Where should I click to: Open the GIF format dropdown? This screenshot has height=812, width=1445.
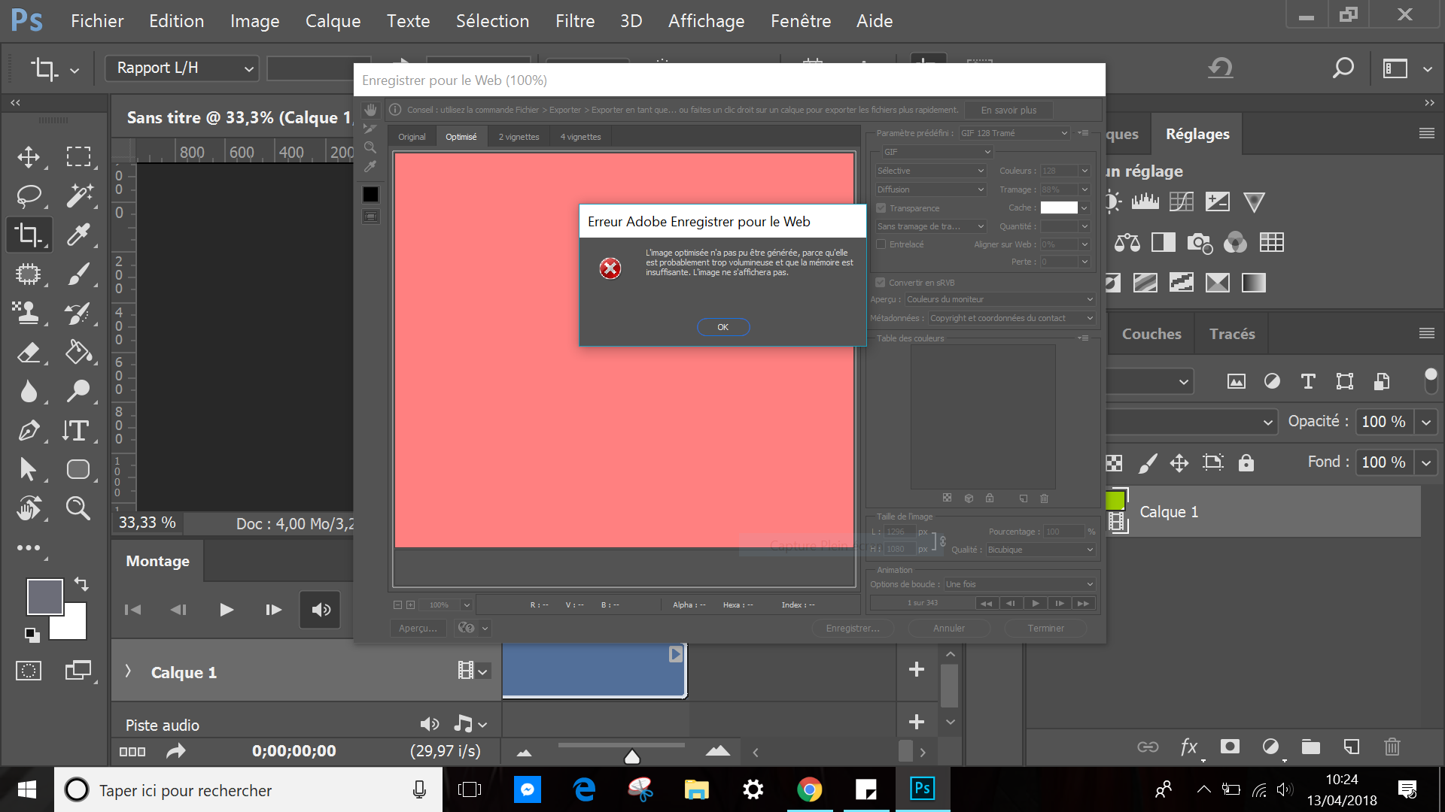(937, 152)
